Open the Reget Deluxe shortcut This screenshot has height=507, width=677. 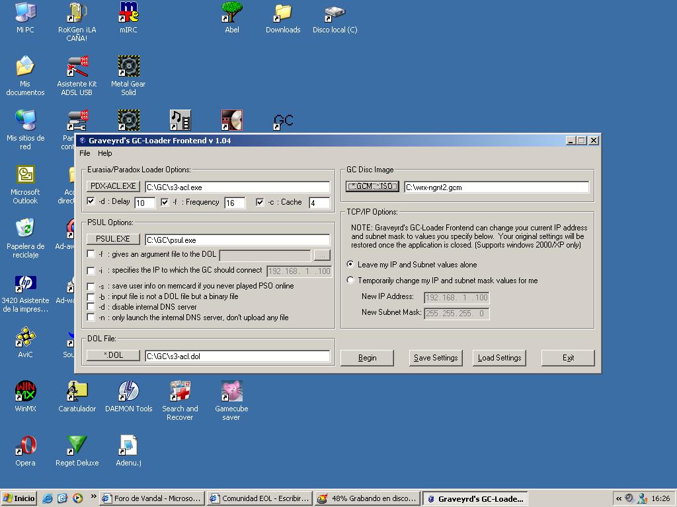77,446
